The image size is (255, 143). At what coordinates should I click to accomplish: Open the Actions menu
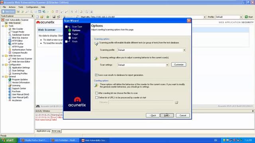click(x=12, y=7)
